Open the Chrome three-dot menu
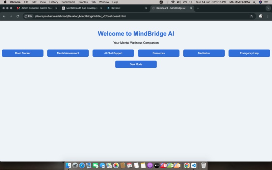272x170 pixels. 268,16
